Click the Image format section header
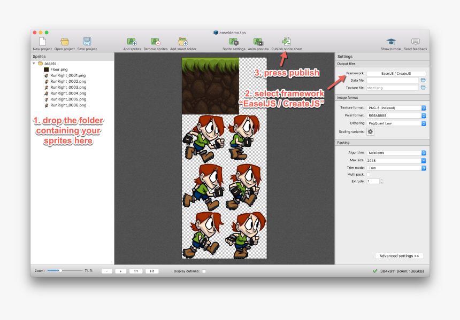The width and height of the screenshot is (460, 320). tap(382, 98)
